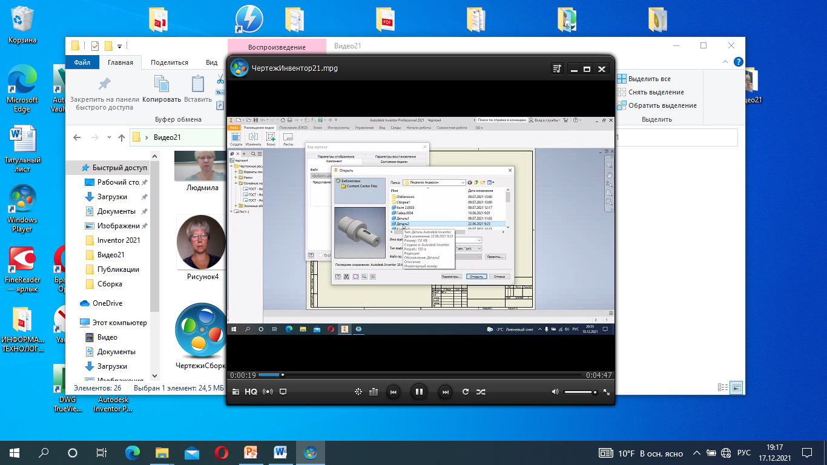This screenshot has width=827, height=465.
Task: Click Снять выделение in ribbon
Action: [x=650, y=92]
